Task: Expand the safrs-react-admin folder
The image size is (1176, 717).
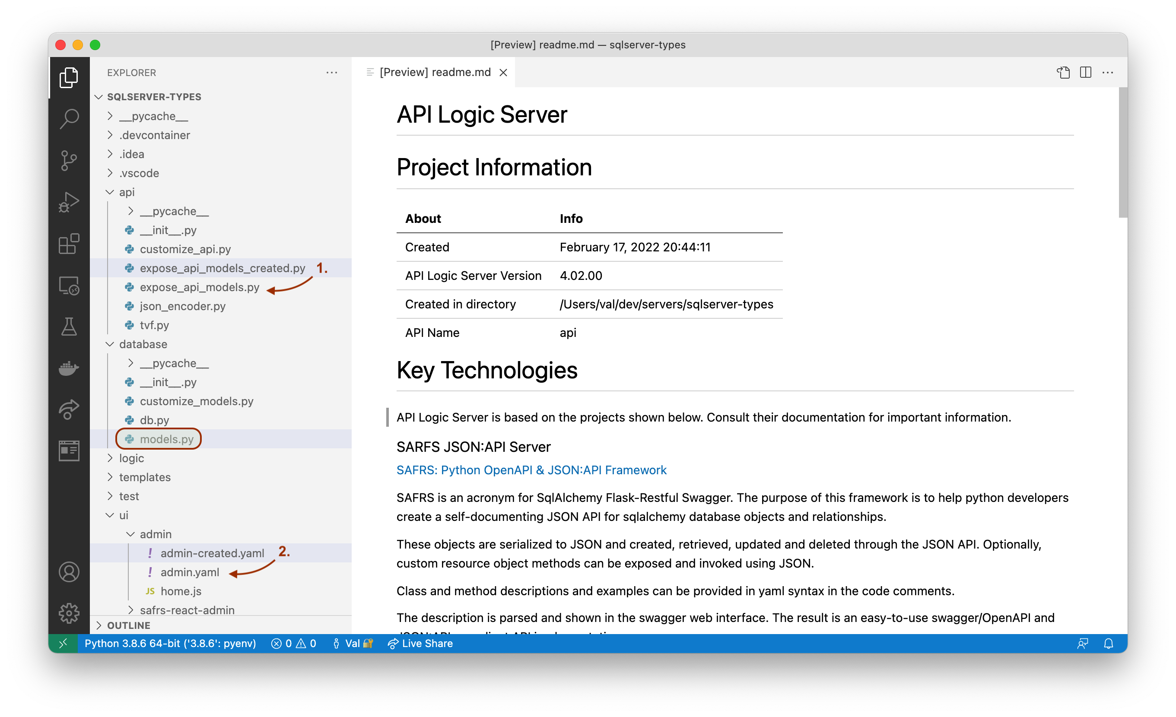Action: (x=220, y=609)
